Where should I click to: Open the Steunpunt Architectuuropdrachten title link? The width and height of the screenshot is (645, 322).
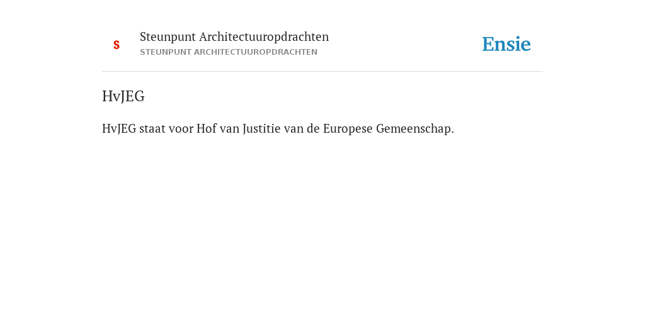(234, 37)
